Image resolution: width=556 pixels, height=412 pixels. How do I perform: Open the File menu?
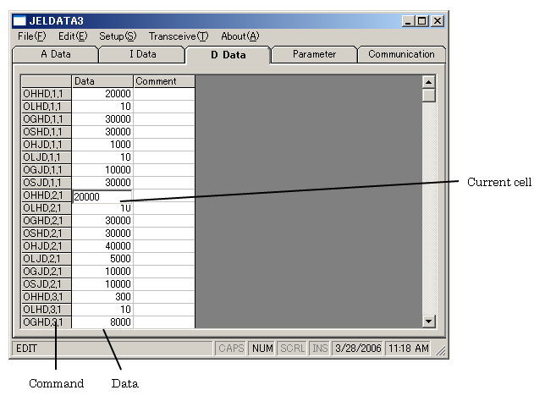click(31, 36)
